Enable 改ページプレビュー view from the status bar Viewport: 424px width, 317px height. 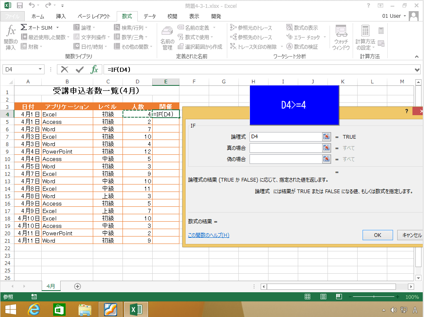pos(338,296)
